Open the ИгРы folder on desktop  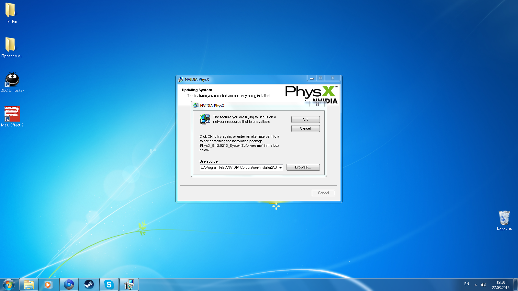pyautogui.click(x=12, y=13)
